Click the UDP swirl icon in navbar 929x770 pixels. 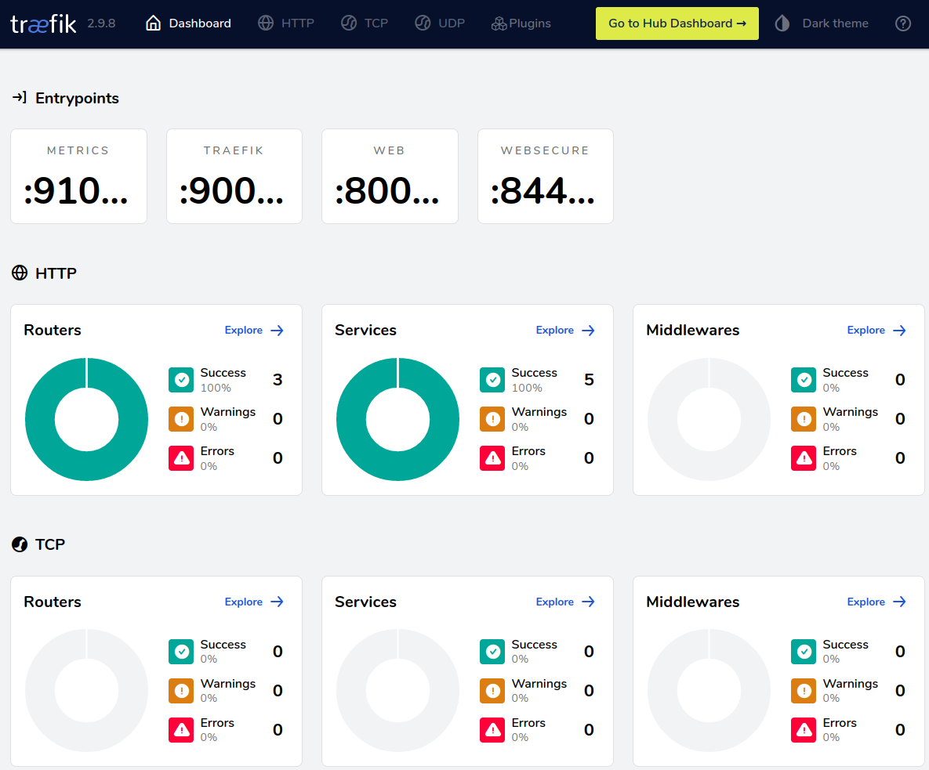tap(423, 23)
